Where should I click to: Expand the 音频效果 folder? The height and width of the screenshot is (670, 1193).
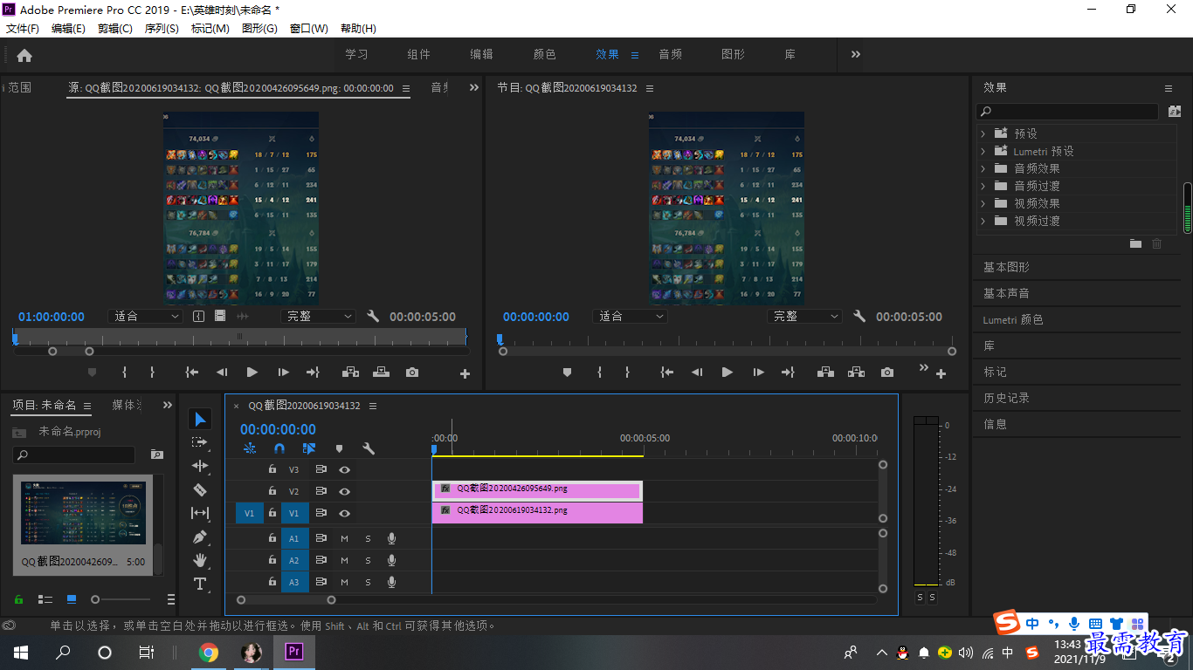tap(983, 168)
